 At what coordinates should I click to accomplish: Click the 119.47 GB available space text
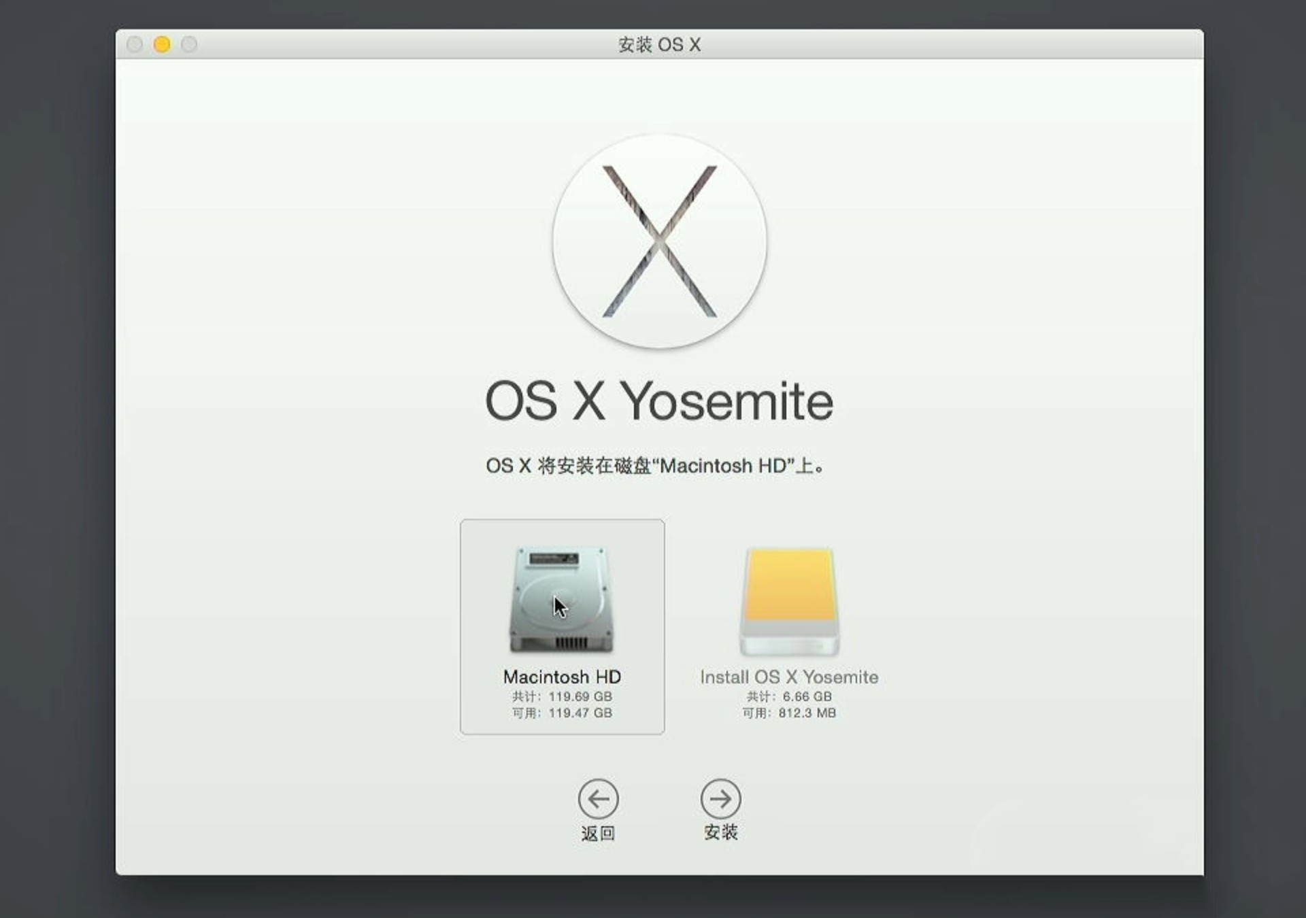click(580, 713)
